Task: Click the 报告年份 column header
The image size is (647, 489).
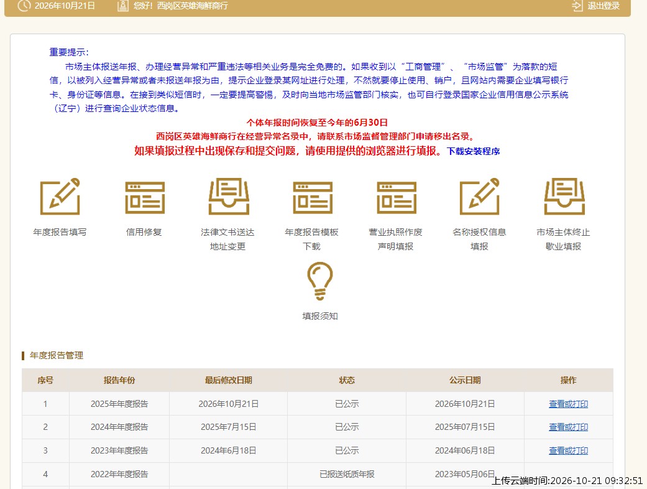Action: 119,380
